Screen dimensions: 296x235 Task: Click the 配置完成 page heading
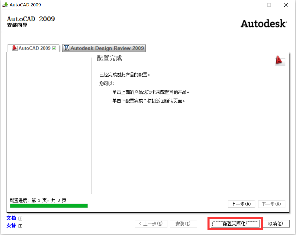coord(109,58)
